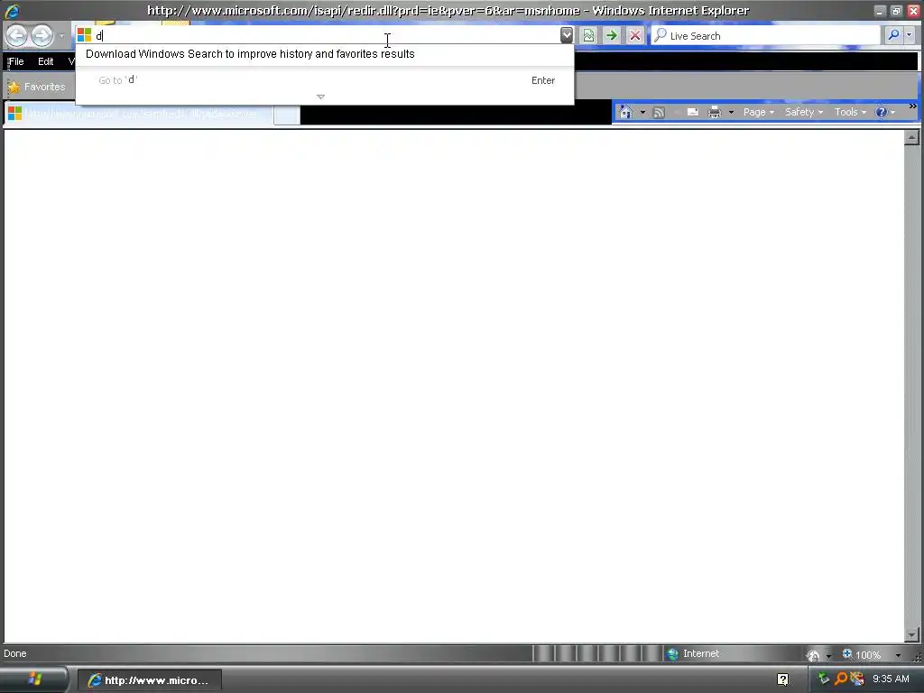This screenshot has width=924, height=693.
Task: Click the Favorites button
Action: pyautogui.click(x=36, y=87)
